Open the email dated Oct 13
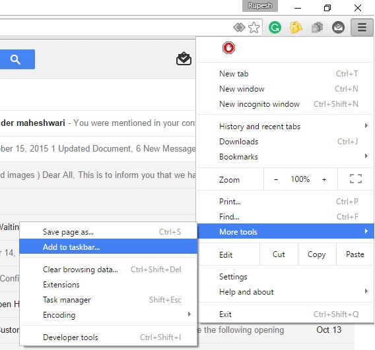The width and height of the screenshot is (375, 350). click(x=276, y=330)
